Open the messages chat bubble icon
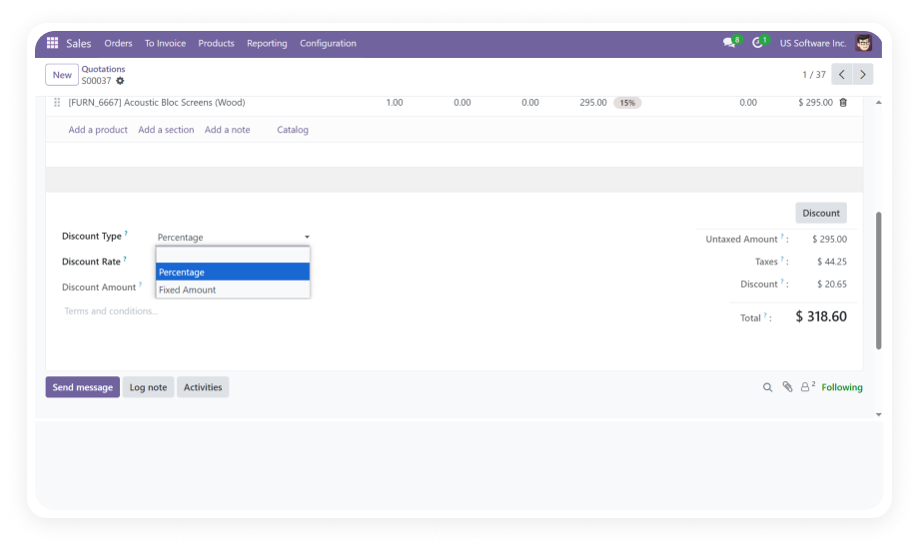Image resolution: width=919 pixels, height=549 pixels. (x=728, y=43)
